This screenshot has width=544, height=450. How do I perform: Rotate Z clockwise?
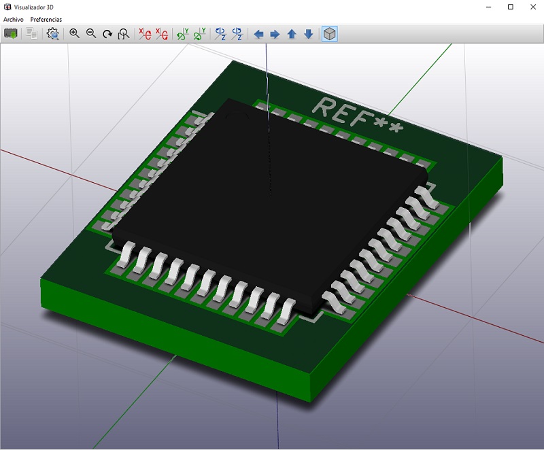click(x=220, y=34)
